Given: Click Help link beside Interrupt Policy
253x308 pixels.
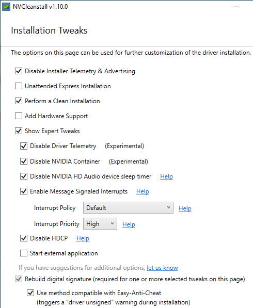Looking at the screenshot, I should (185, 208).
